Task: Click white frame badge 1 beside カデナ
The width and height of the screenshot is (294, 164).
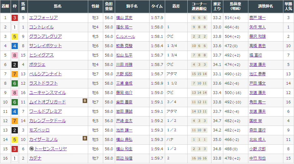Action: [15, 158]
